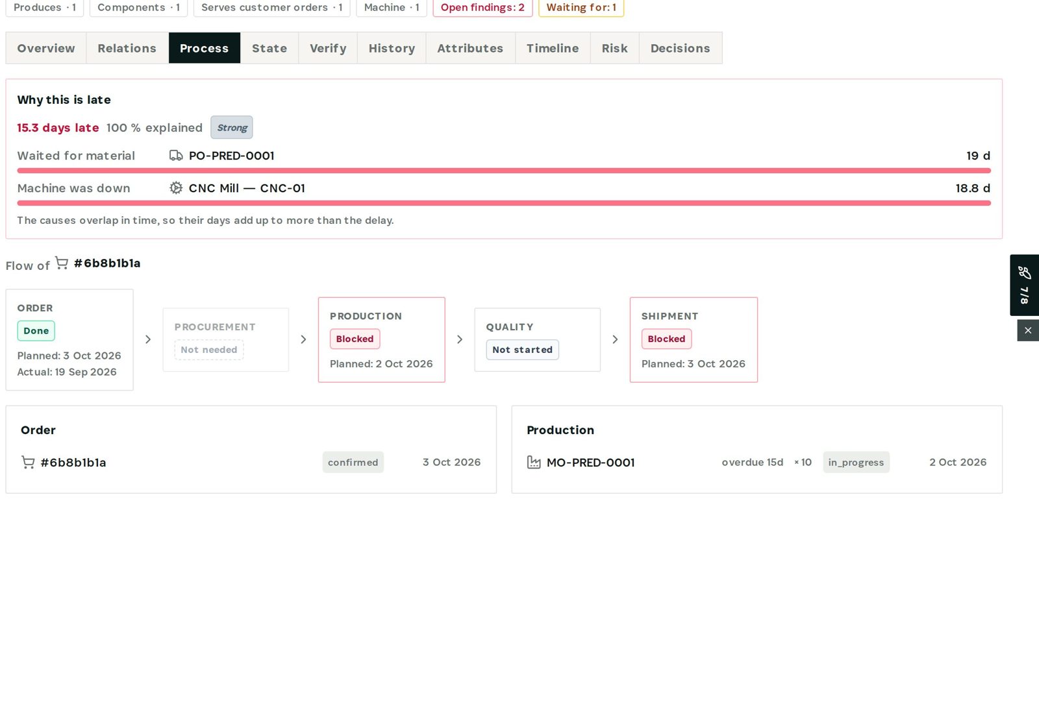Open the Verify tab
The width and height of the screenshot is (1039, 704).
tap(328, 48)
